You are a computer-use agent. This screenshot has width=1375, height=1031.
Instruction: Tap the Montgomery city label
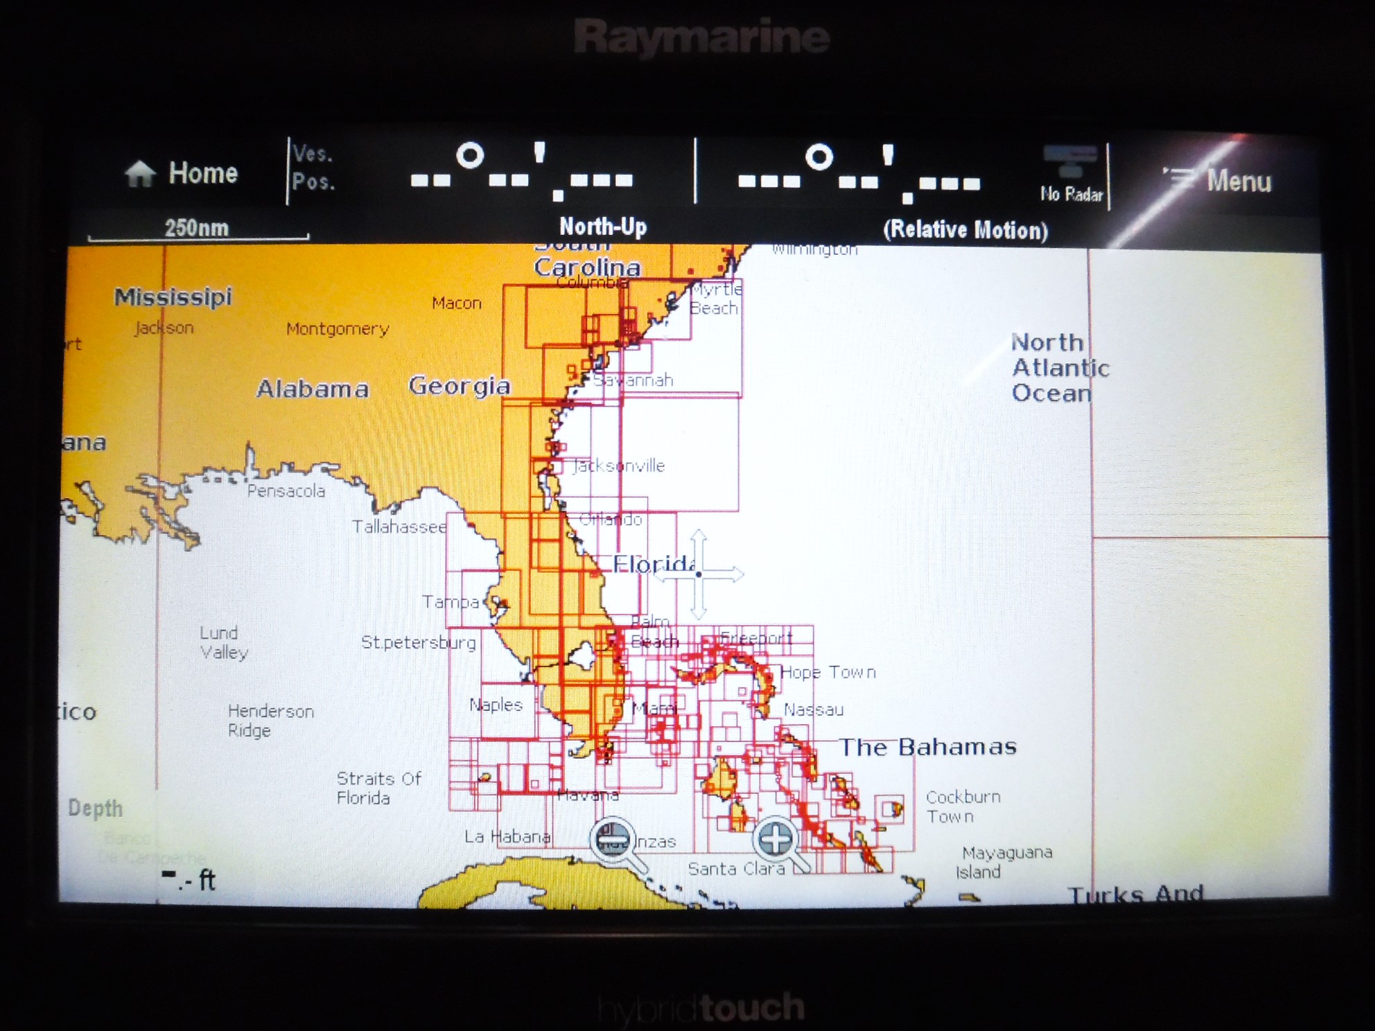(x=338, y=329)
